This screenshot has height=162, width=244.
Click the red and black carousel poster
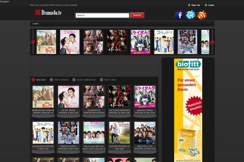click(x=117, y=42)
